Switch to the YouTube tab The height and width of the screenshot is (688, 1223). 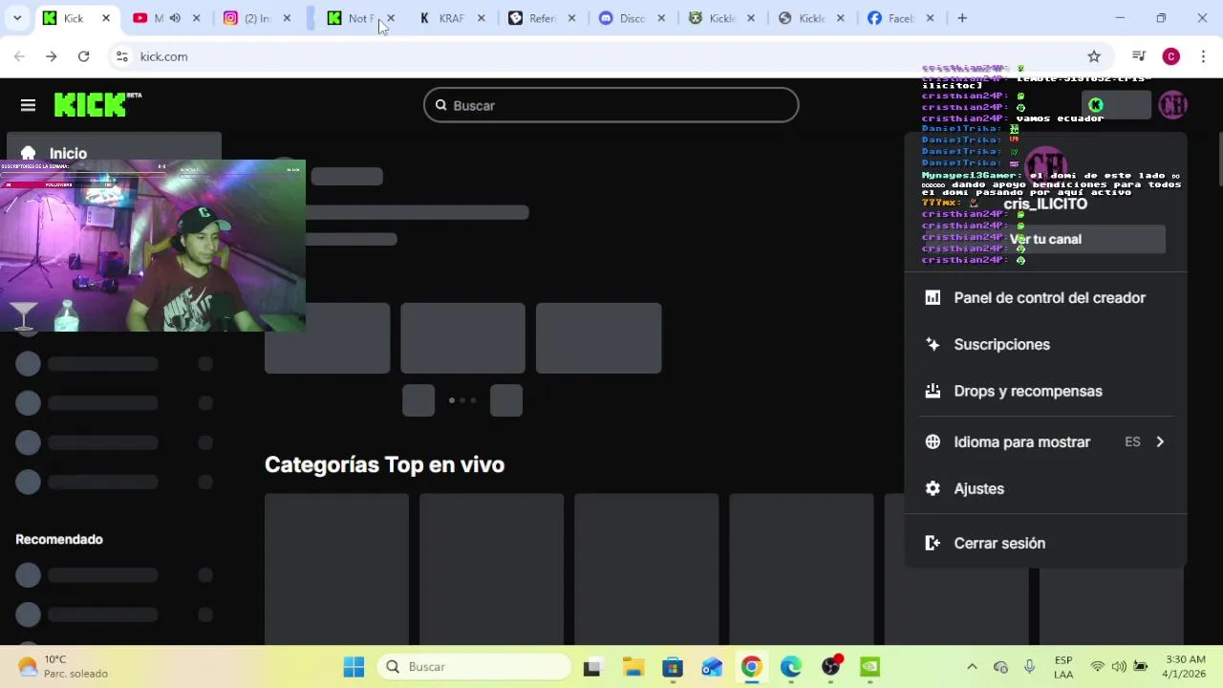(168, 18)
